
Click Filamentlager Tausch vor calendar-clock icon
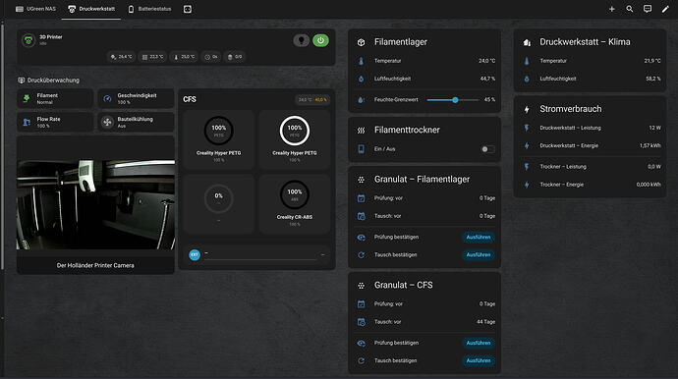(x=361, y=216)
